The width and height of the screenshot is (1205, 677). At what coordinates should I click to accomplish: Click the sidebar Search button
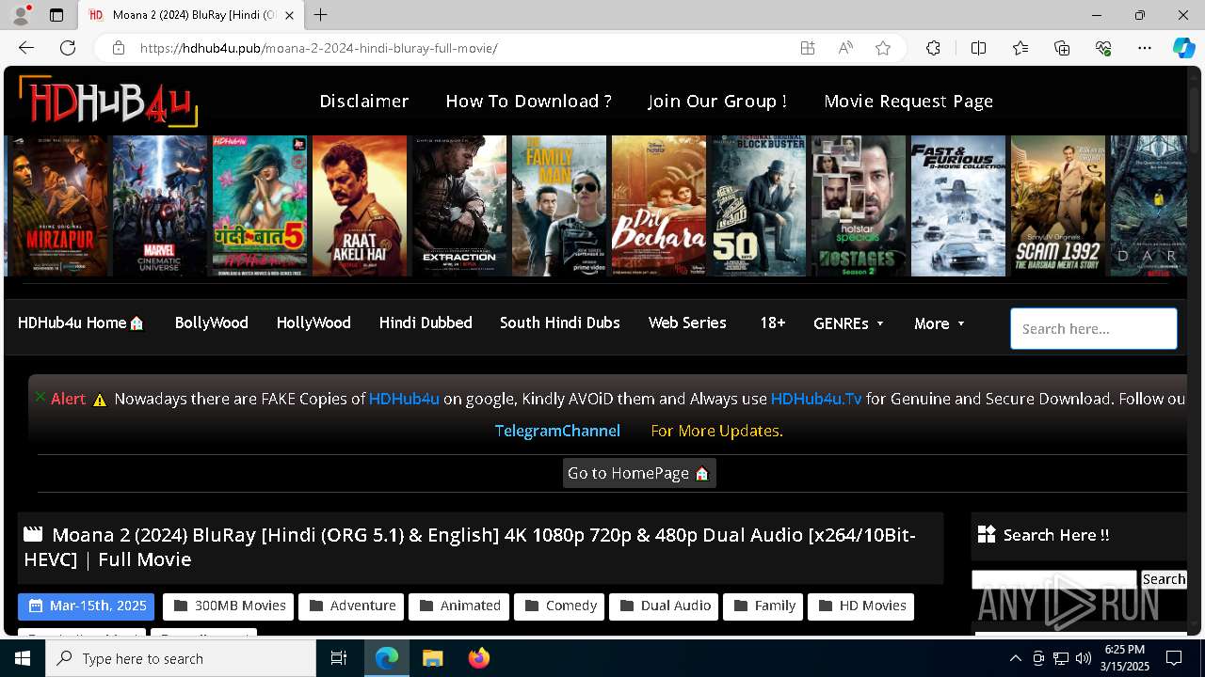1164,579
